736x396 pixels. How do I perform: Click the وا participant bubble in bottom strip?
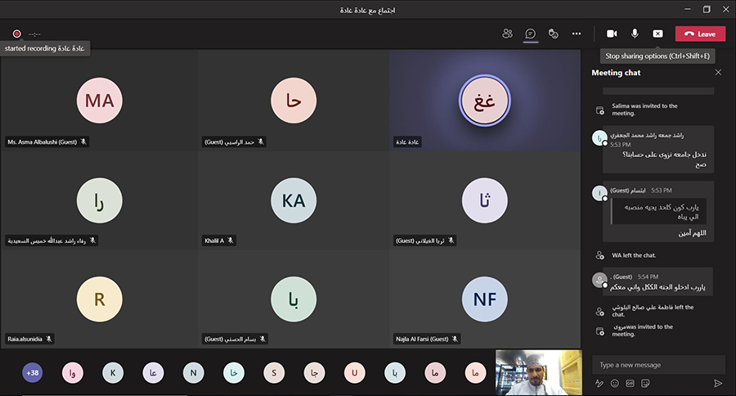click(72, 373)
